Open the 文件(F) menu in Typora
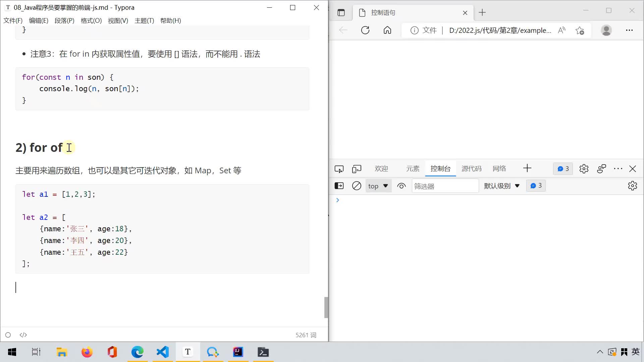644x362 pixels. [x=13, y=21]
